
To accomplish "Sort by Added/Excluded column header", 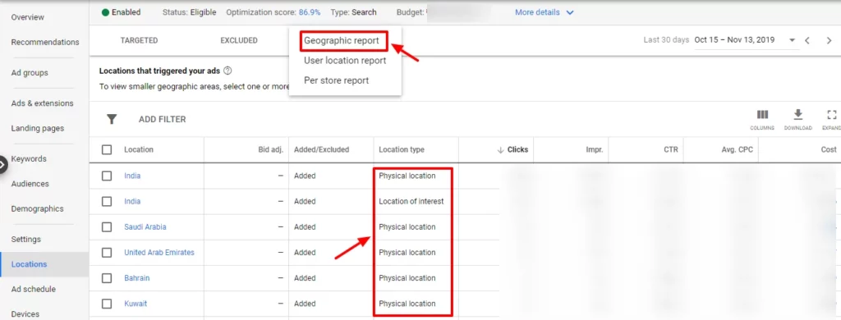I will (322, 149).
